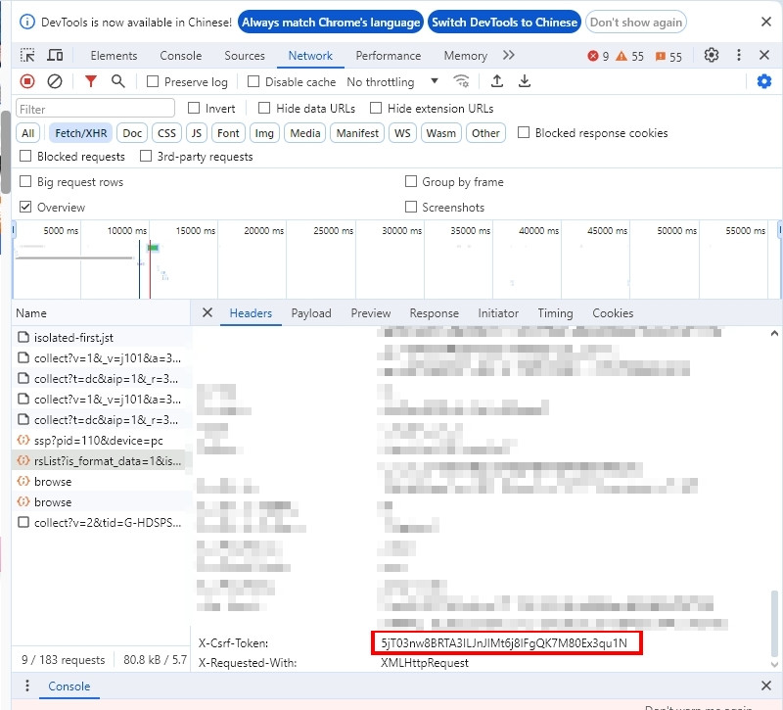Check Blocked response cookies
783x710 pixels.
coord(524,132)
